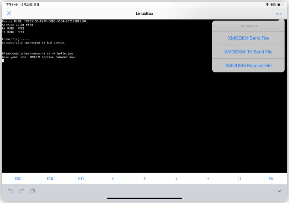This screenshot has height=203, width=289.
Task: Click the 'Connecting......' line
Action: [16, 39]
